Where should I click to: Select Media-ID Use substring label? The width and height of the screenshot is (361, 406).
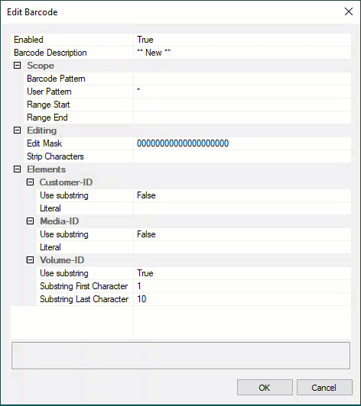coord(64,234)
